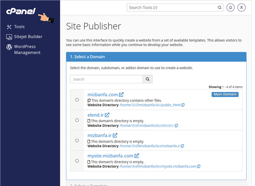Click the cPanel logo

pos(21,11)
